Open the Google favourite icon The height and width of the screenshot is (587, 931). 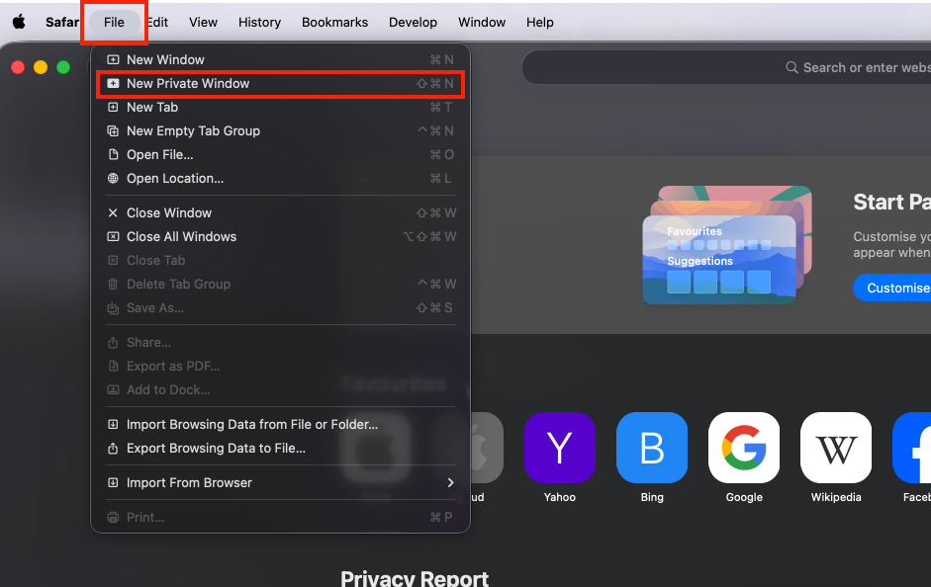744,448
